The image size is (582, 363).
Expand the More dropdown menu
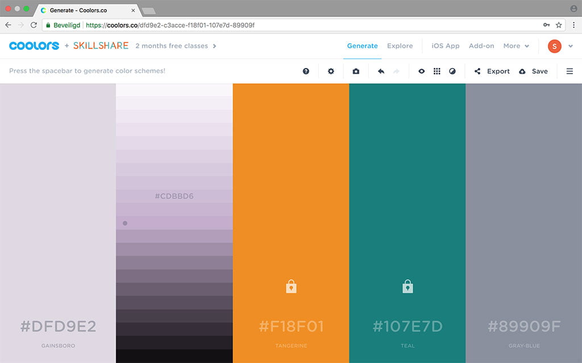[x=516, y=46]
